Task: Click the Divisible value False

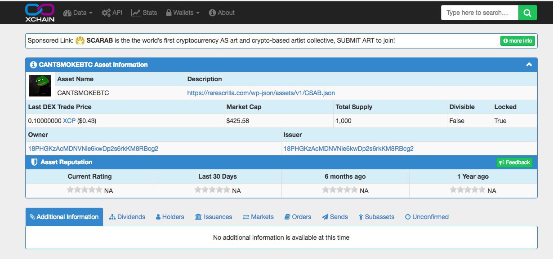Action: pos(457,121)
